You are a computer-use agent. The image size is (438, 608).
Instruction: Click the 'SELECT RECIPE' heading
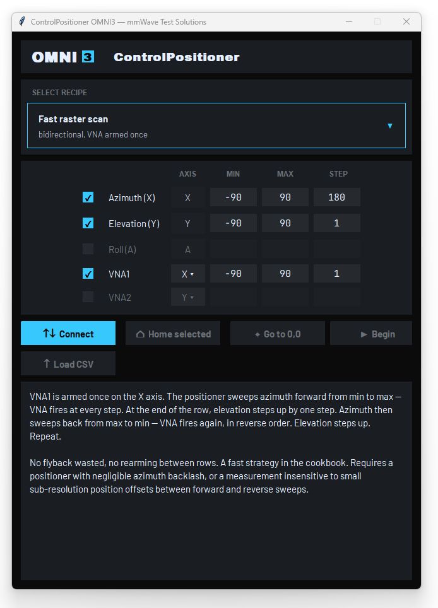point(59,92)
